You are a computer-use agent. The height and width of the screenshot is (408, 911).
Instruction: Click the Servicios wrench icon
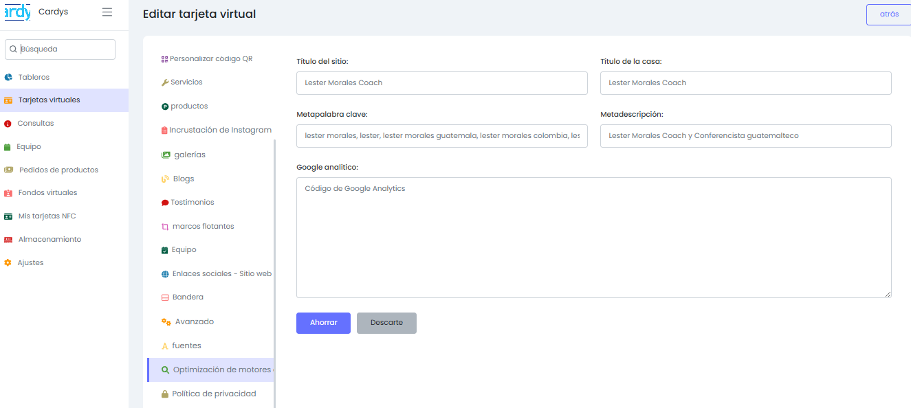(165, 82)
